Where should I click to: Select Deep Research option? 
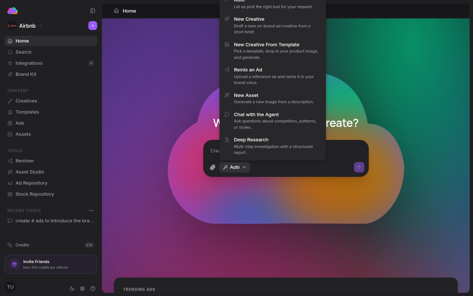point(273,146)
